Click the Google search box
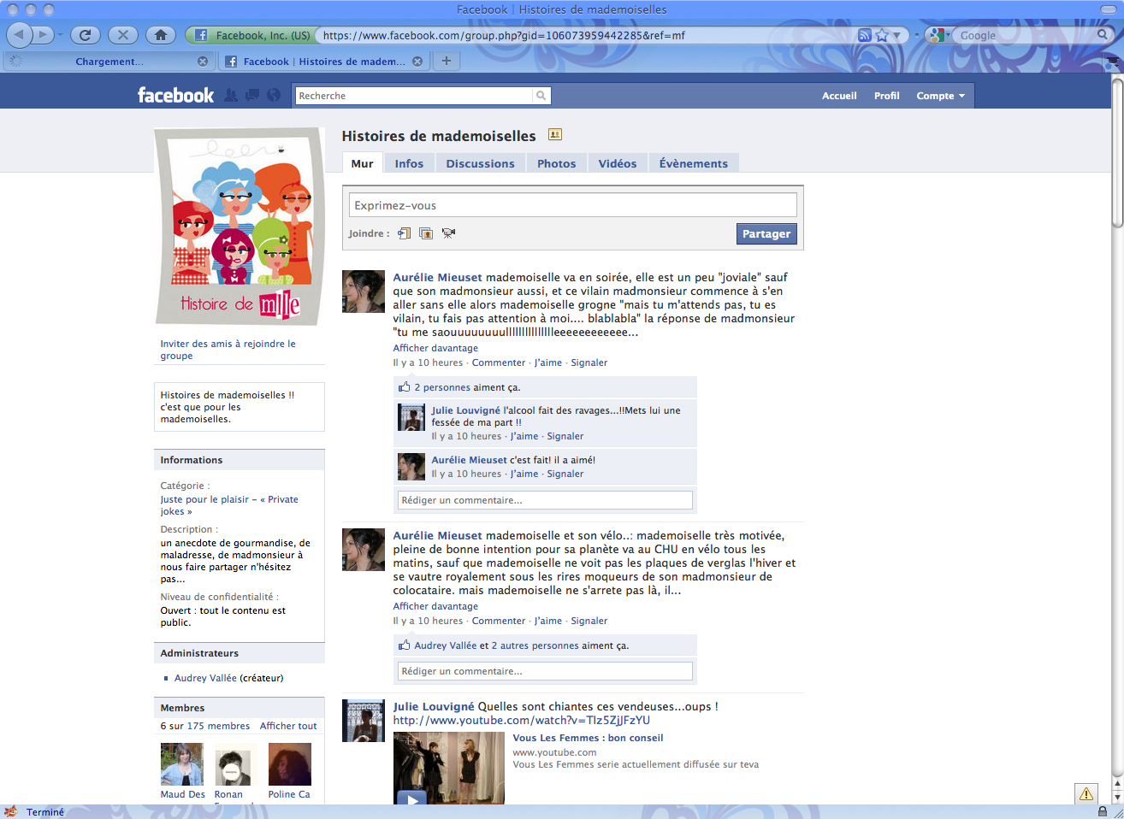Image resolution: width=1124 pixels, height=819 pixels. pos(1025,35)
